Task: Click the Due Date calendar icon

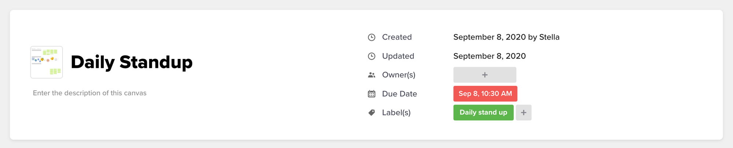Action: [x=372, y=94]
